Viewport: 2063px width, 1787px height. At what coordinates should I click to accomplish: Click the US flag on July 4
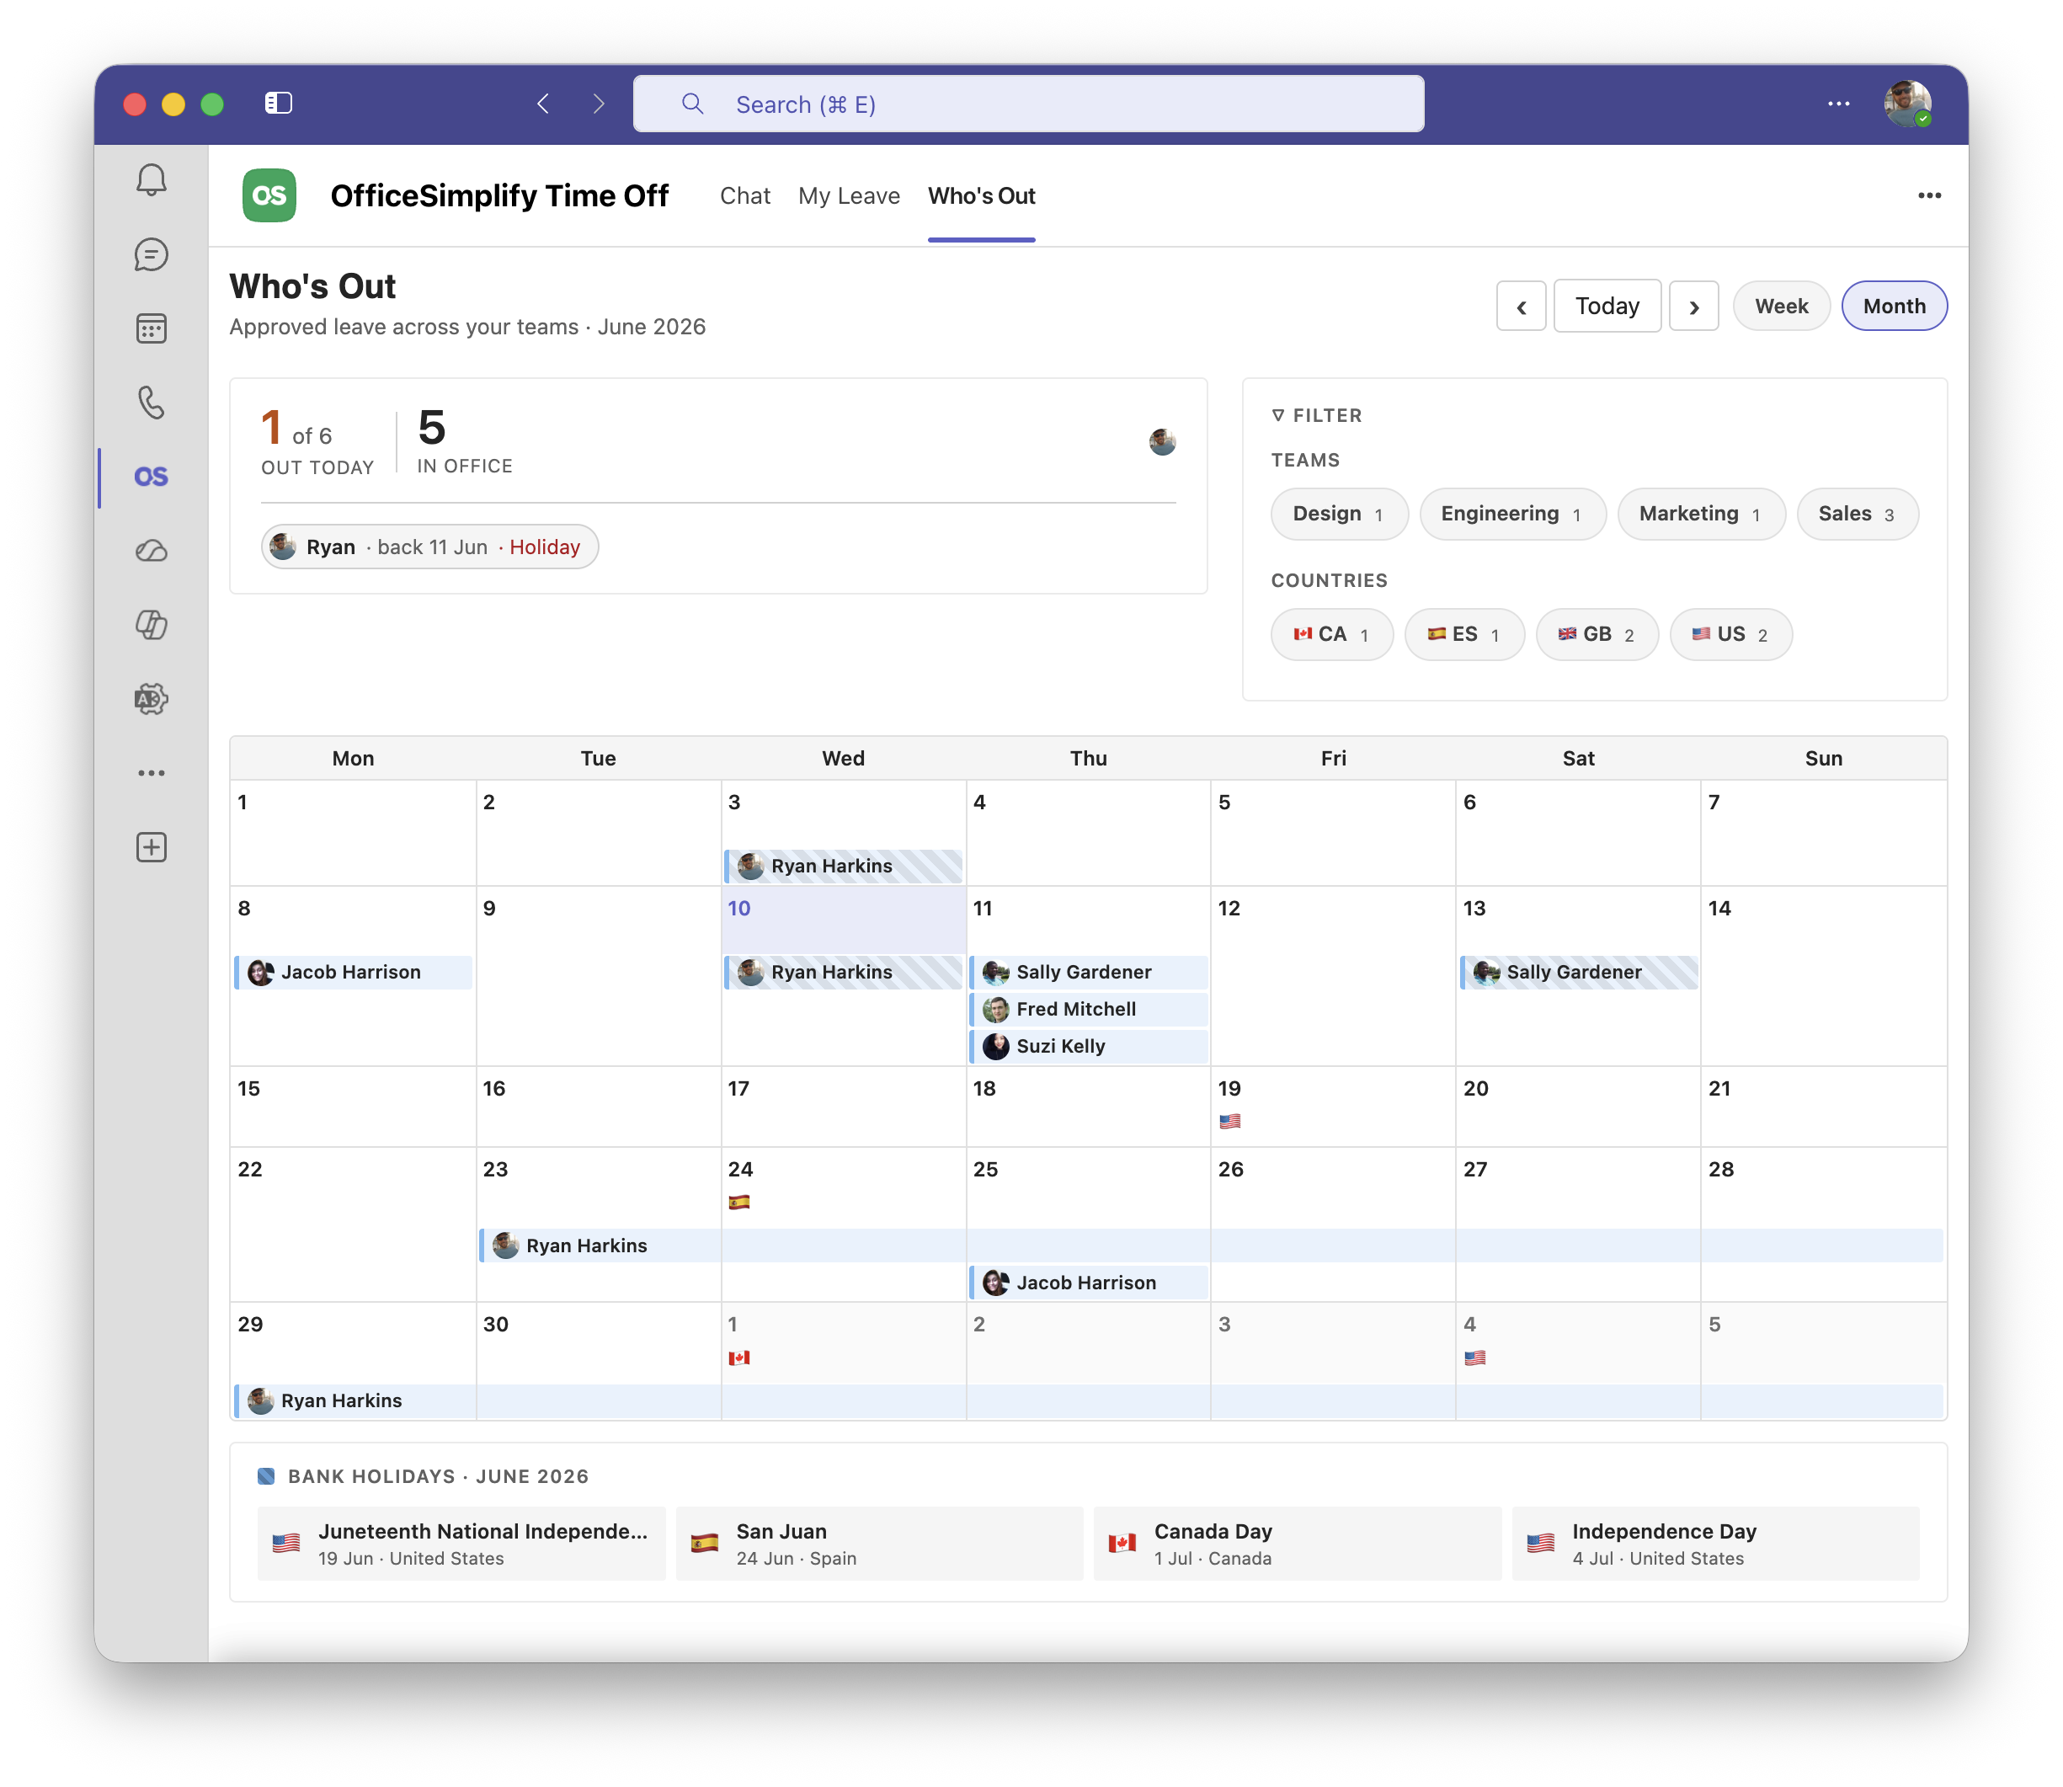click(1474, 1358)
